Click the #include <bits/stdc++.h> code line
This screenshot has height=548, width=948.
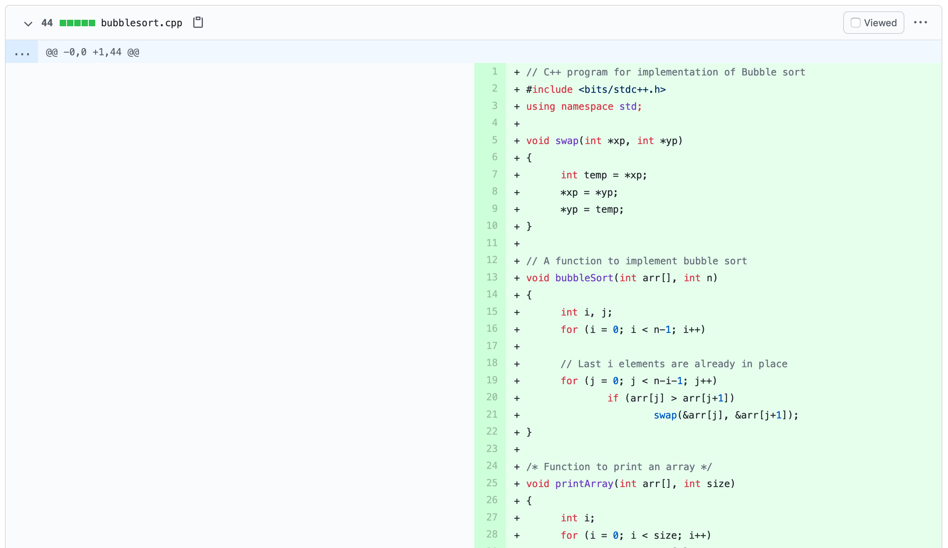[x=595, y=90]
